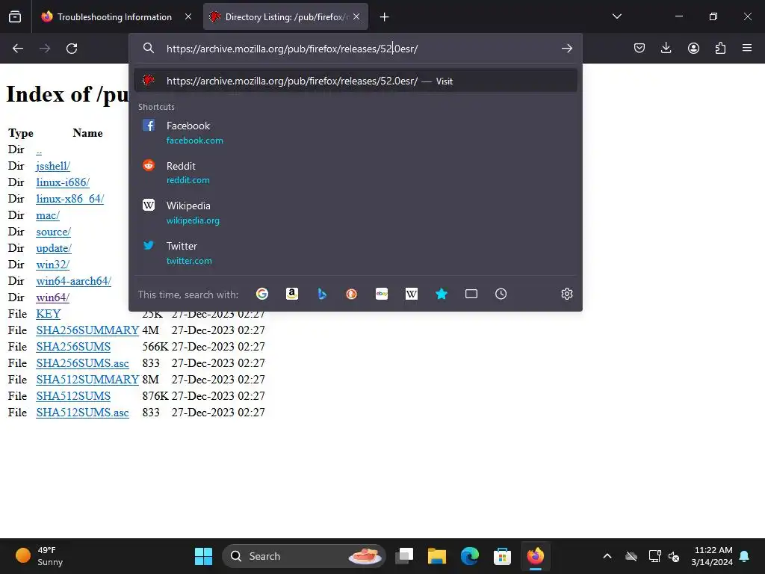Open Microsoft Store from taskbar

(502, 556)
